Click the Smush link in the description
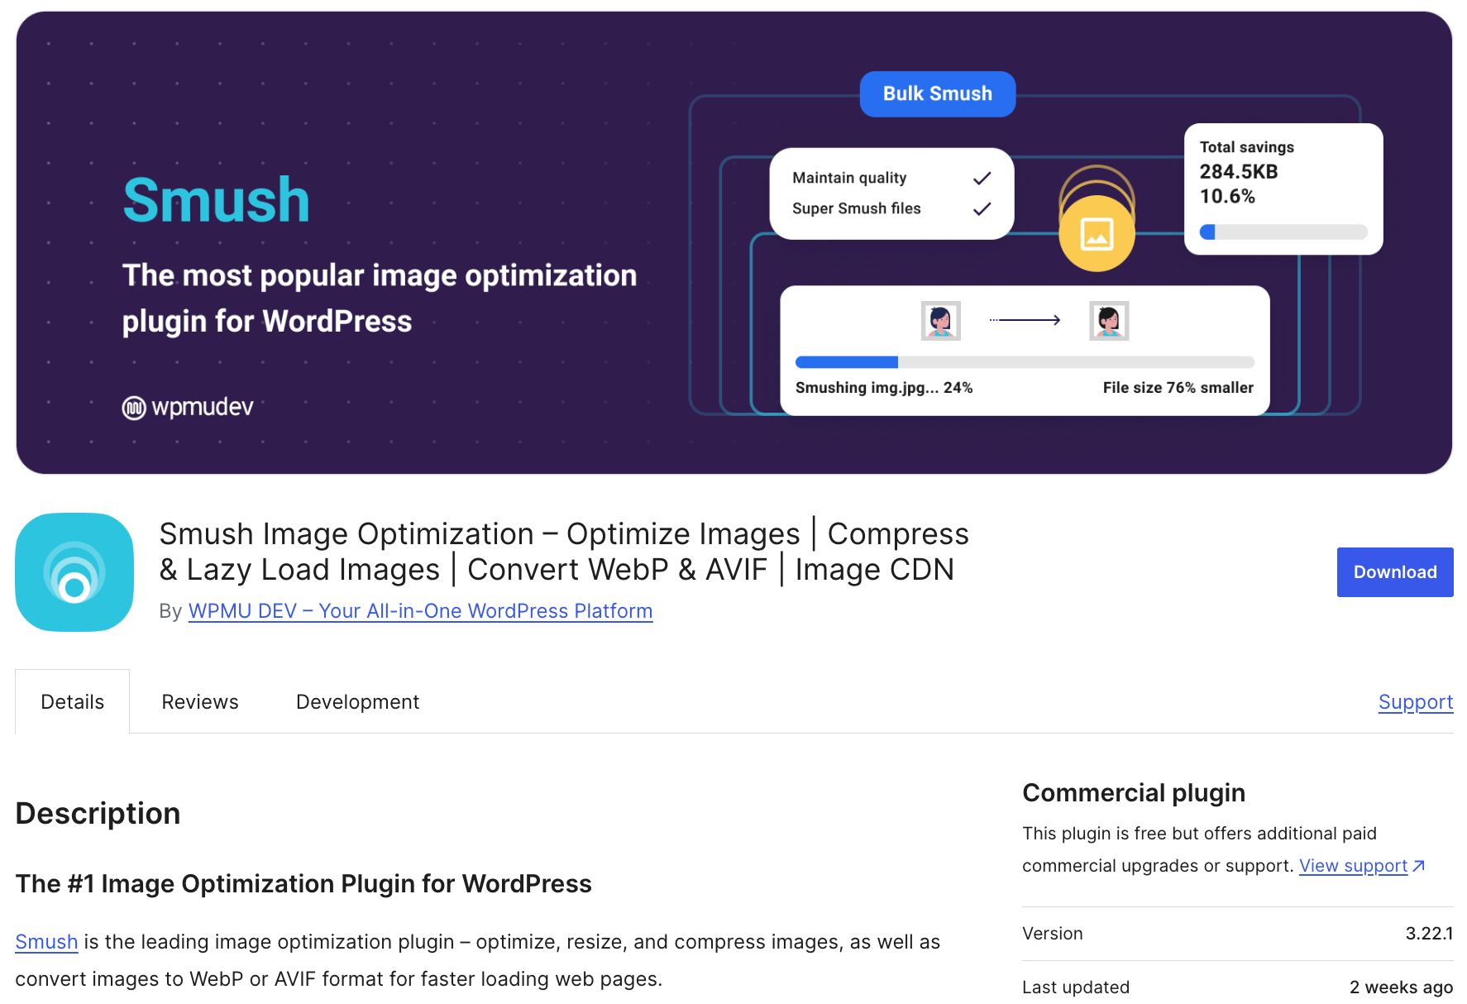 45,941
